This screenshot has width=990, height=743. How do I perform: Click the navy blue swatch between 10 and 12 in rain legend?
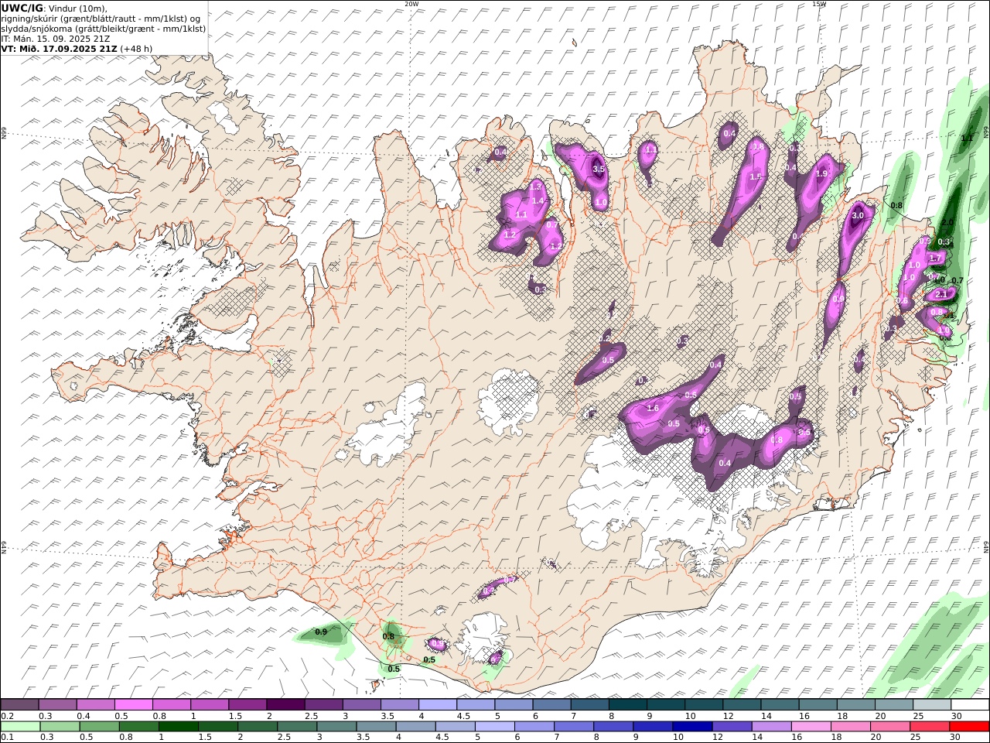click(x=692, y=727)
